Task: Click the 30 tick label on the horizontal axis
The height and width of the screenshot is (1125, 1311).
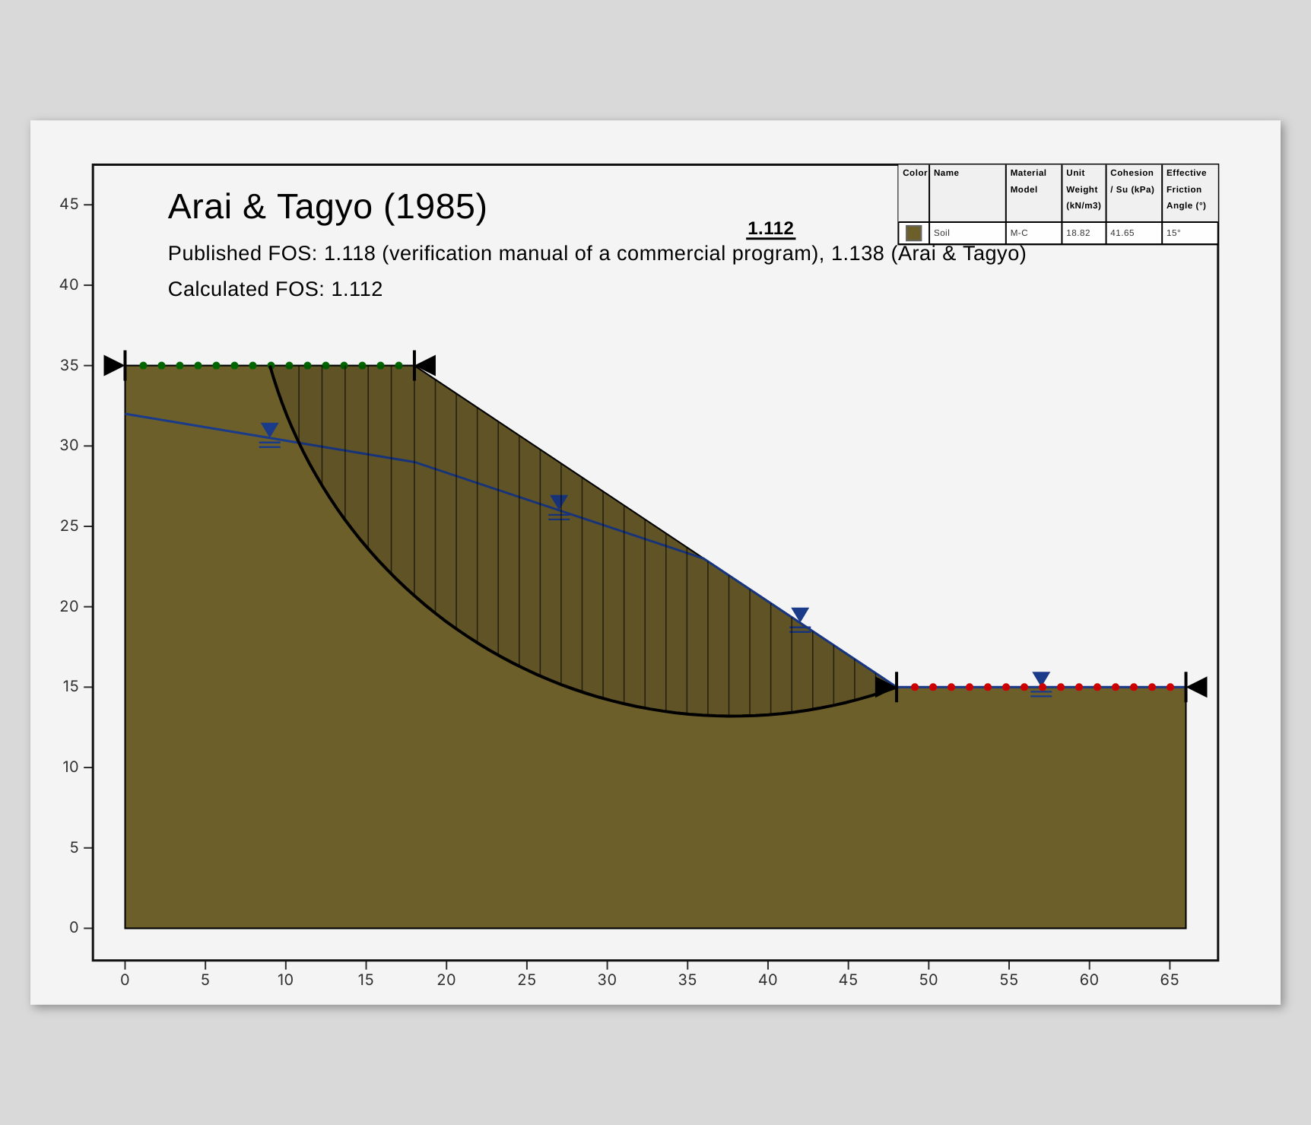Action: point(607,980)
